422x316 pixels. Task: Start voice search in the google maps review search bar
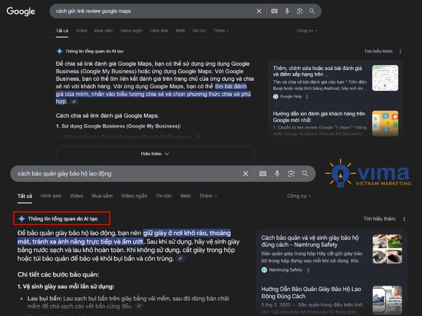pyautogui.click(x=287, y=11)
